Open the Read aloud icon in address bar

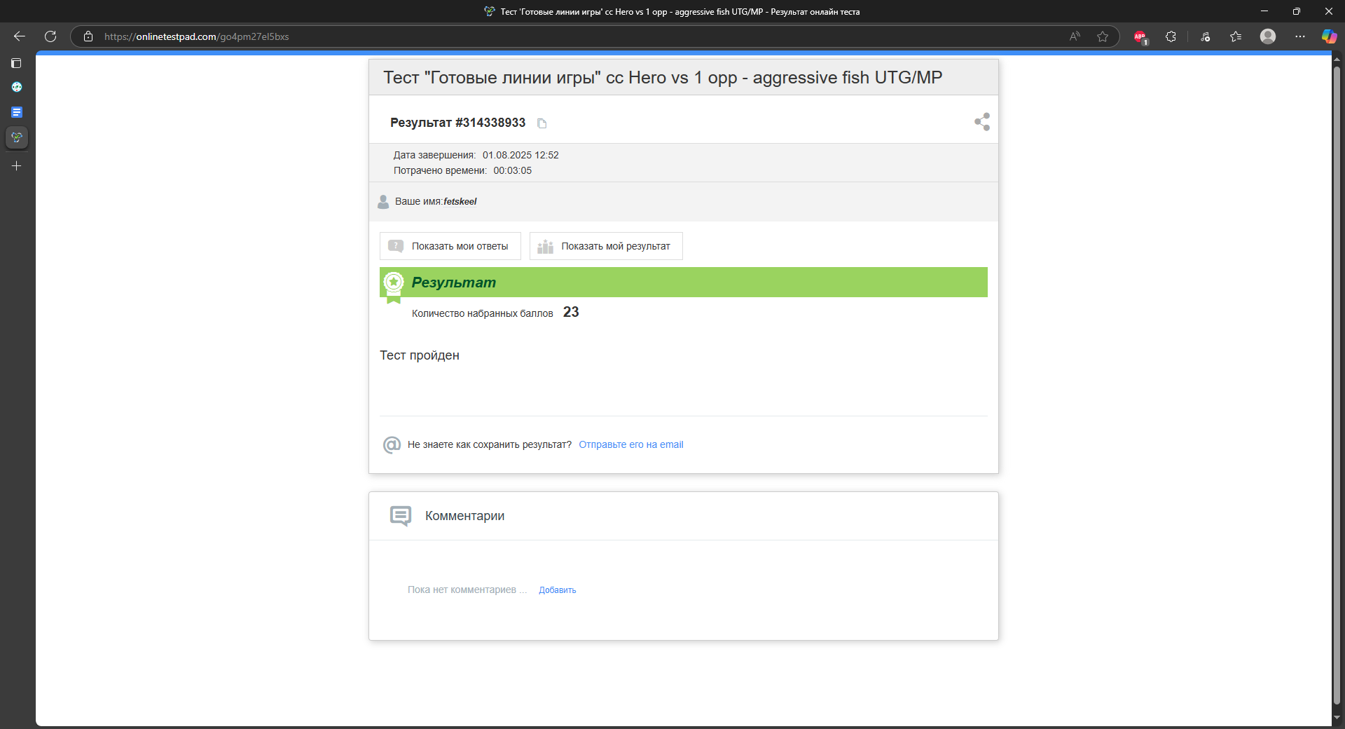click(x=1075, y=36)
